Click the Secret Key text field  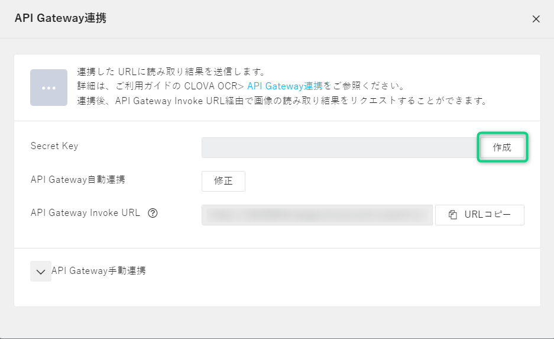(x=339, y=148)
